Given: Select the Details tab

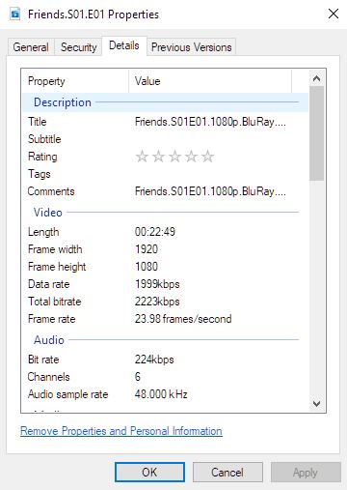Looking at the screenshot, I should (124, 45).
